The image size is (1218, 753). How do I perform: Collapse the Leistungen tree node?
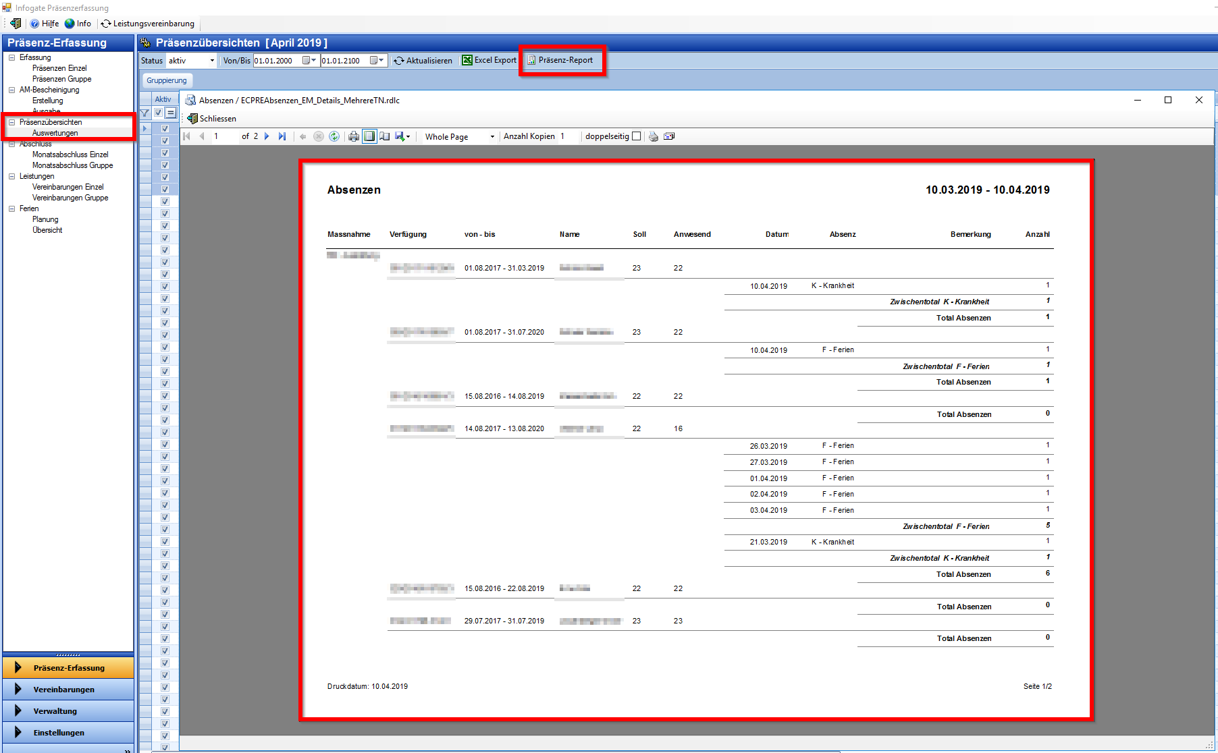click(11, 176)
